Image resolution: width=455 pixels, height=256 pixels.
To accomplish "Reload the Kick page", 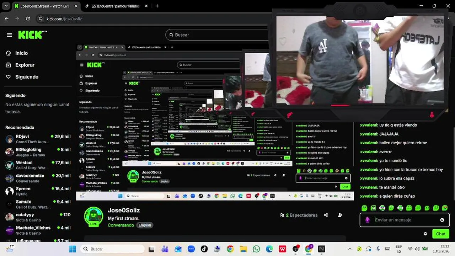I will click(28, 18).
